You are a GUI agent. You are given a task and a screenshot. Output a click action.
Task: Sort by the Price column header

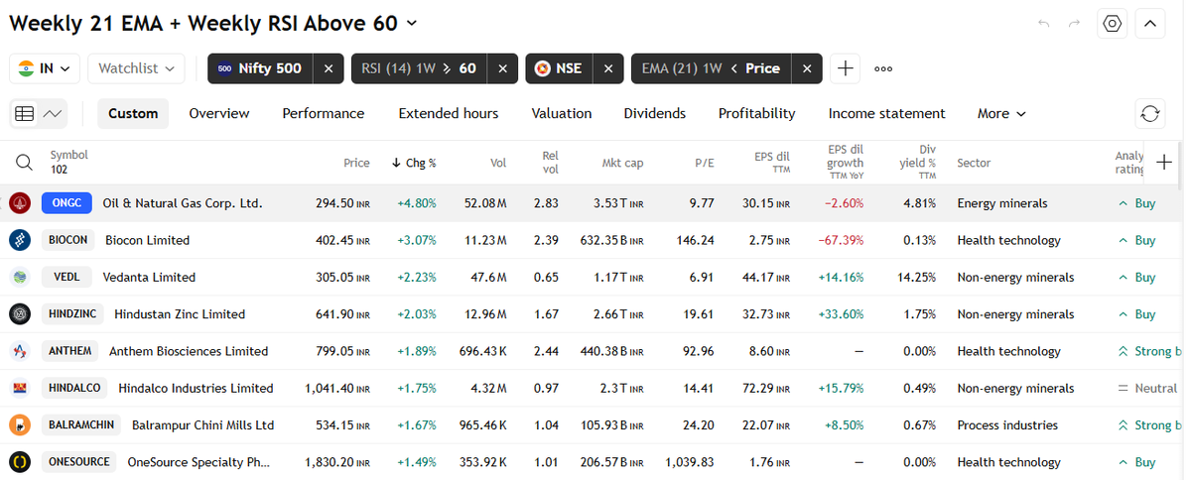tap(356, 163)
